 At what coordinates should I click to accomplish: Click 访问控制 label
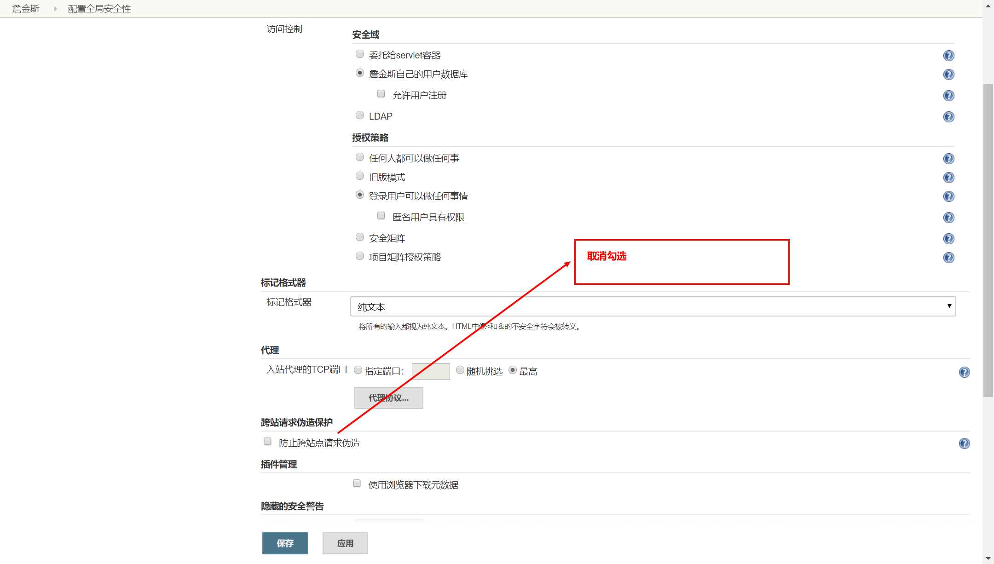[x=284, y=29]
